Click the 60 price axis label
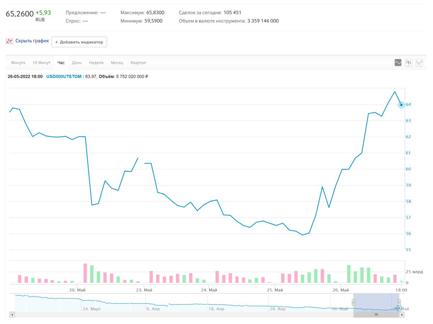 408,169
